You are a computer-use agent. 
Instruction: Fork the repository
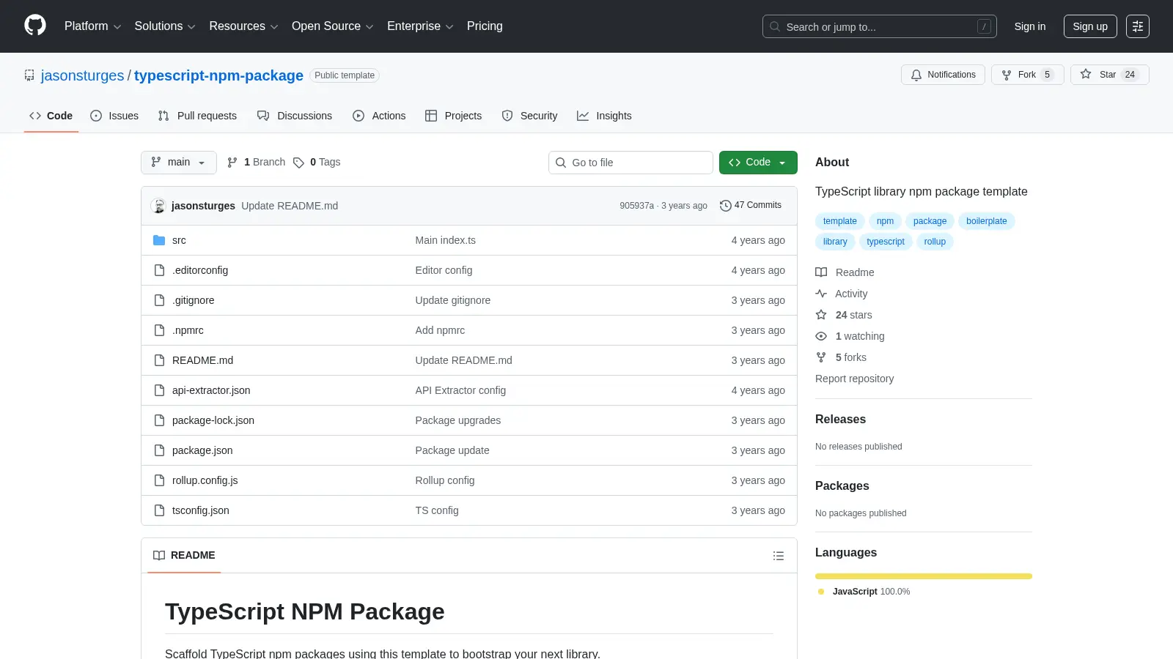coord(1027,75)
